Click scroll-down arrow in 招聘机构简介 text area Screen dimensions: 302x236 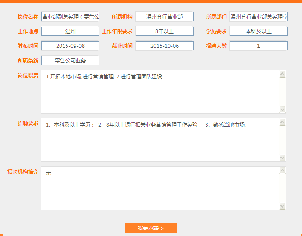(x=283, y=206)
